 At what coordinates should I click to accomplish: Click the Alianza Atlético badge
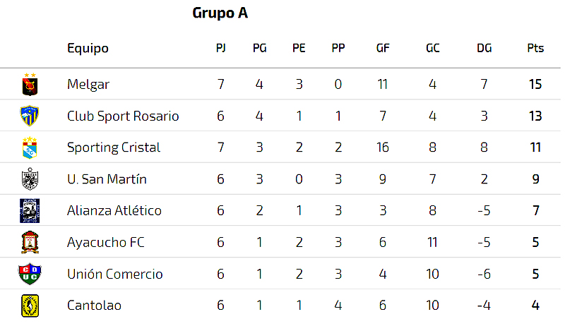tap(30, 210)
